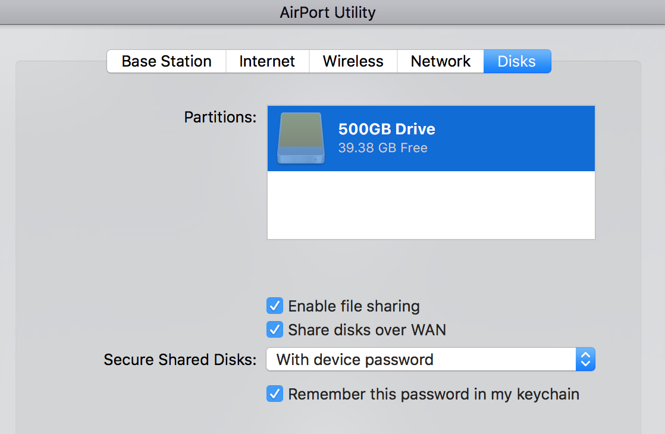Open the Secure Shared Disks dropdown
Viewport: 665px width, 434px height.
(431, 359)
